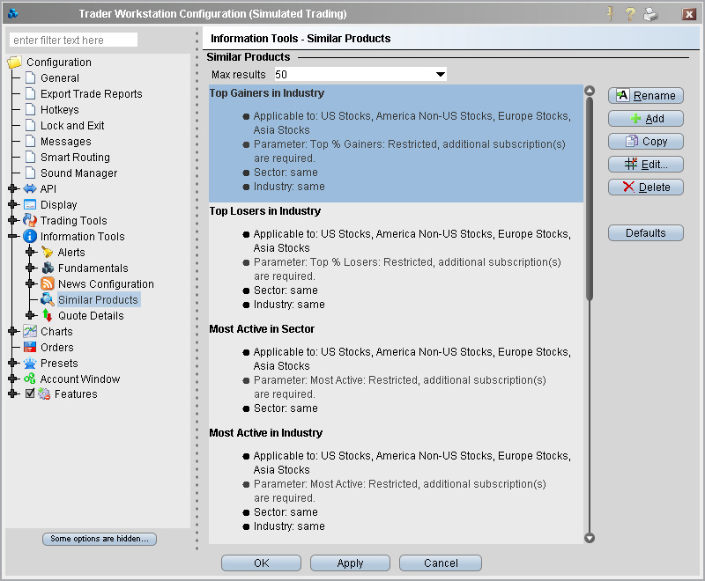Expand the Account Window tree node
Image resolution: width=705 pixels, height=581 pixels.
pos(13,379)
